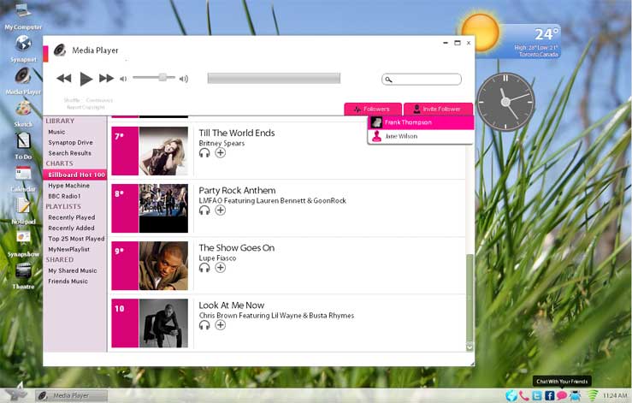Viewport: 632px width, 403px height.
Task: Click the high-volume speaker icon
Action: click(183, 79)
